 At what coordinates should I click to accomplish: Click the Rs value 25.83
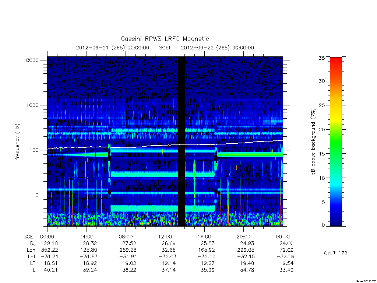(x=208, y=243)
